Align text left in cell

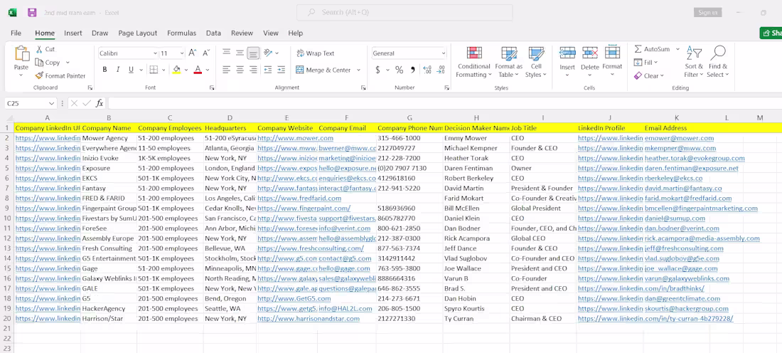click(x=226, y=70)
